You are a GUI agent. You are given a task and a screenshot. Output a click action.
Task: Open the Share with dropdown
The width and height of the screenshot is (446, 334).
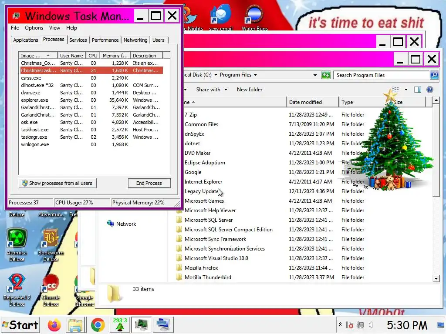tap(212, 90)
